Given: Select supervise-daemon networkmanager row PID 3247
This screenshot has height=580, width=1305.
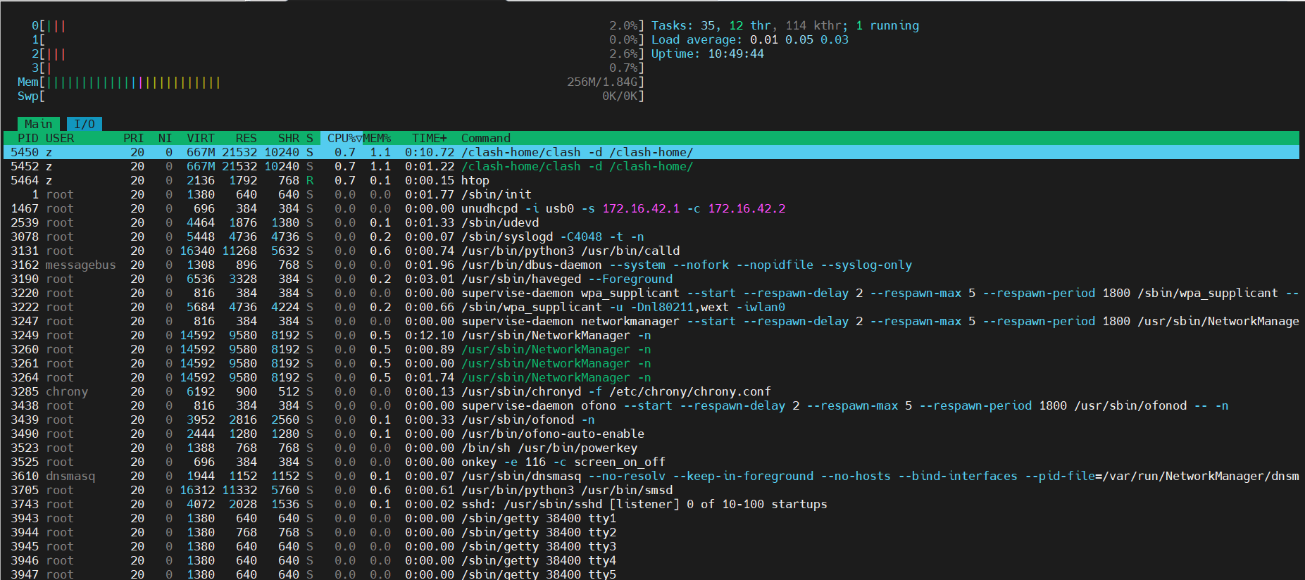Looking at the screenshot, I should [651, 321].
